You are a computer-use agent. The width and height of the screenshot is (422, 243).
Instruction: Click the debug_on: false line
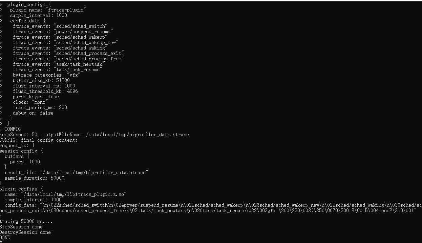pyautogui.click(x=33, y=113)
